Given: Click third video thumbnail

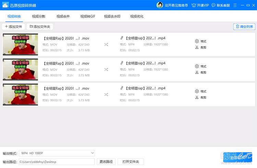Looking at the screenshot, I should pos(20,95).
